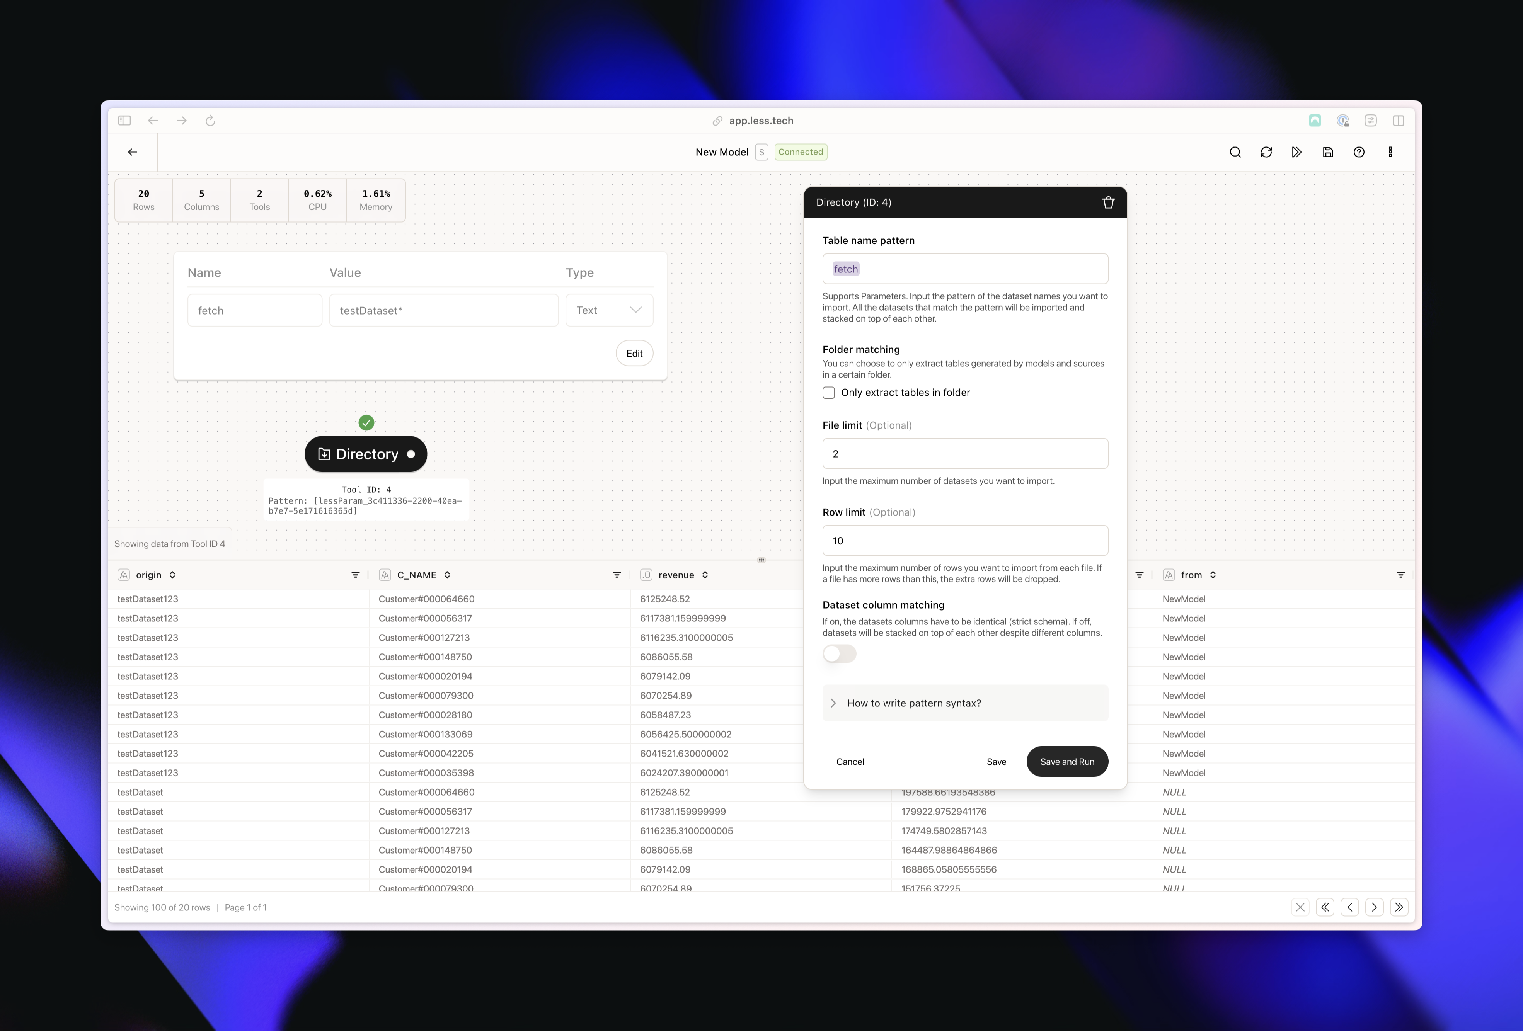Toggle the Dataset column matching switch
Viewport: 1523px width, 1031px height.
[x=839, y=653]
